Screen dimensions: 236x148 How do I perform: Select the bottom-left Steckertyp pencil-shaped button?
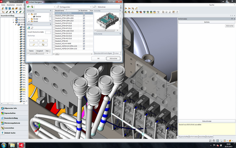point(34,45)
